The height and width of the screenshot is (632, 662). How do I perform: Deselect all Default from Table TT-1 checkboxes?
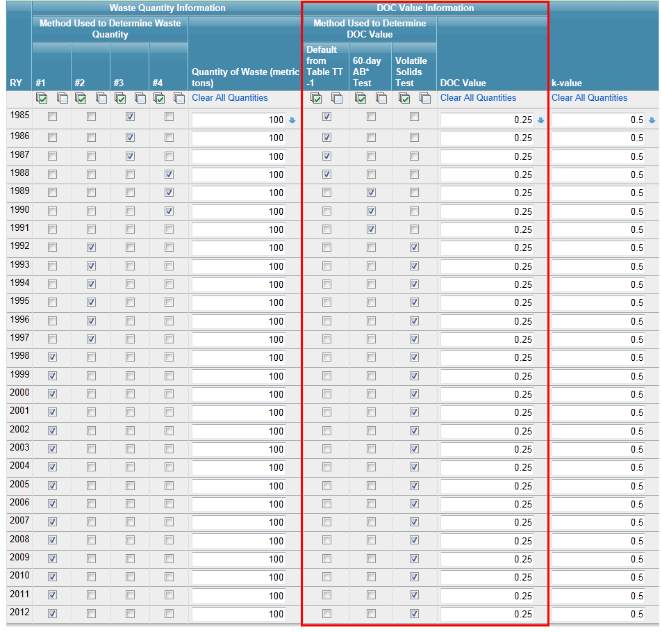pyautogui.click(x=336, y=99)
